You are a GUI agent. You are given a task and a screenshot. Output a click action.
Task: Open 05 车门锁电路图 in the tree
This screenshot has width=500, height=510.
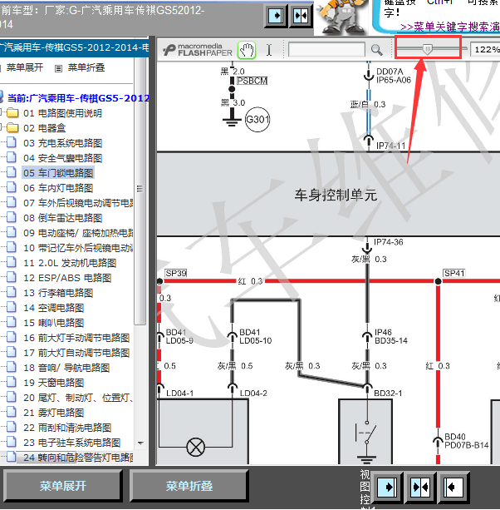[x=58, y=173]
